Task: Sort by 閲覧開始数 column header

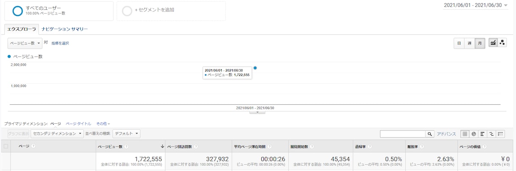Action: pyautogui.click(x=299, y=147)
